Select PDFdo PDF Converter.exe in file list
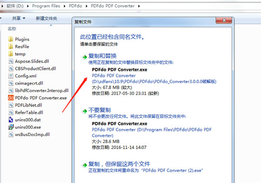Viewport: 261px width, 183px height. [41, 98]
